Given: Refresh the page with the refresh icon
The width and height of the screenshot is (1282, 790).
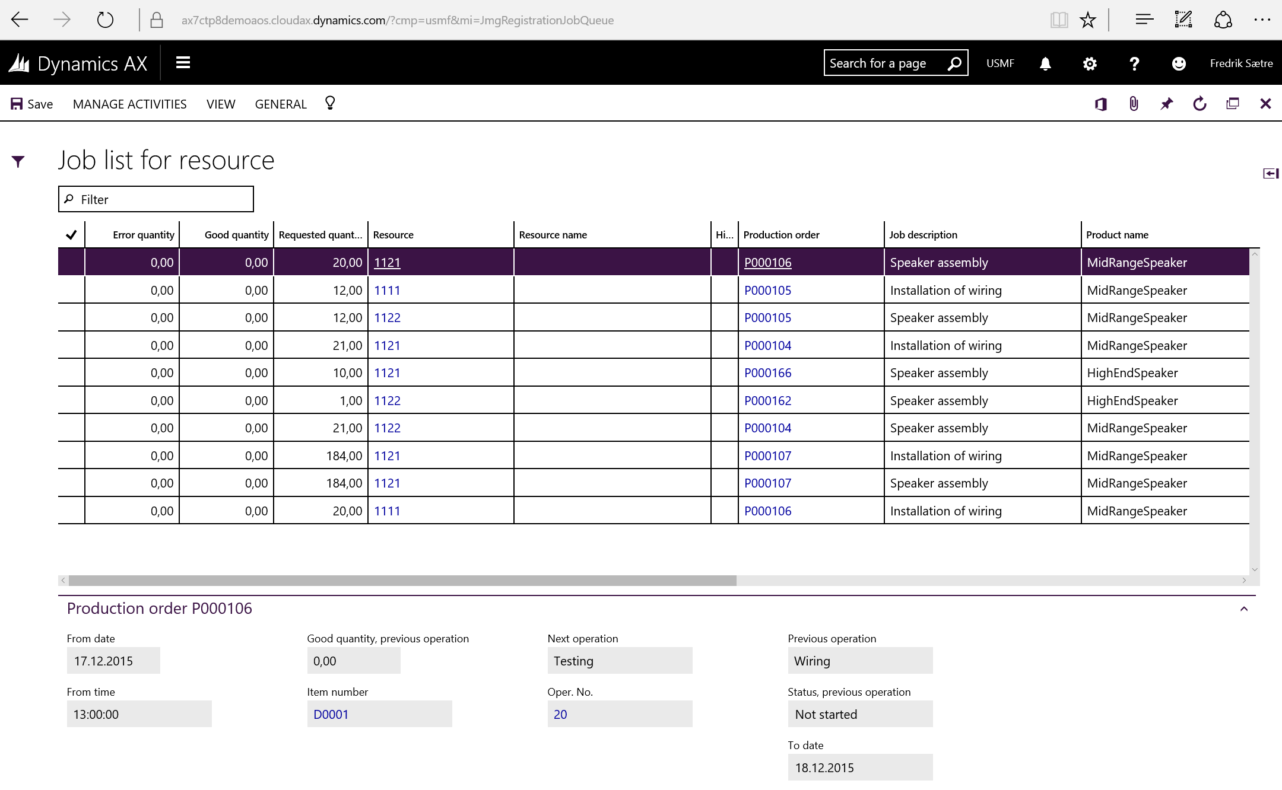Looking at the screenshot, I should [x=1200, y=104].
